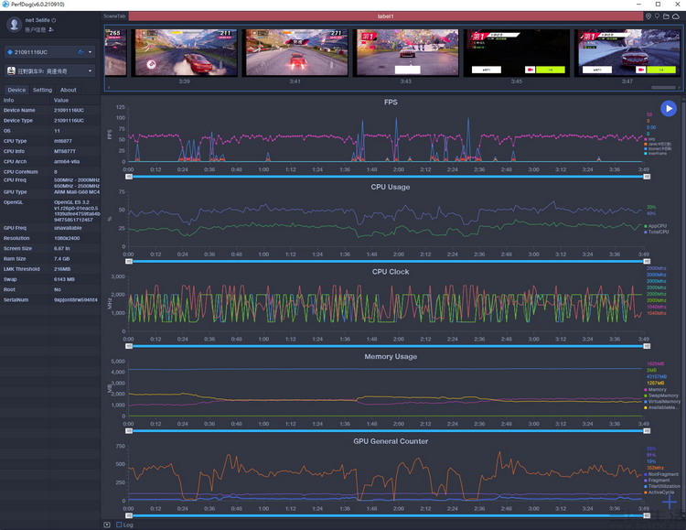Select screenshot thumbnail at 3:43
Screen dimensions: 686x530
tap(406, 53)
